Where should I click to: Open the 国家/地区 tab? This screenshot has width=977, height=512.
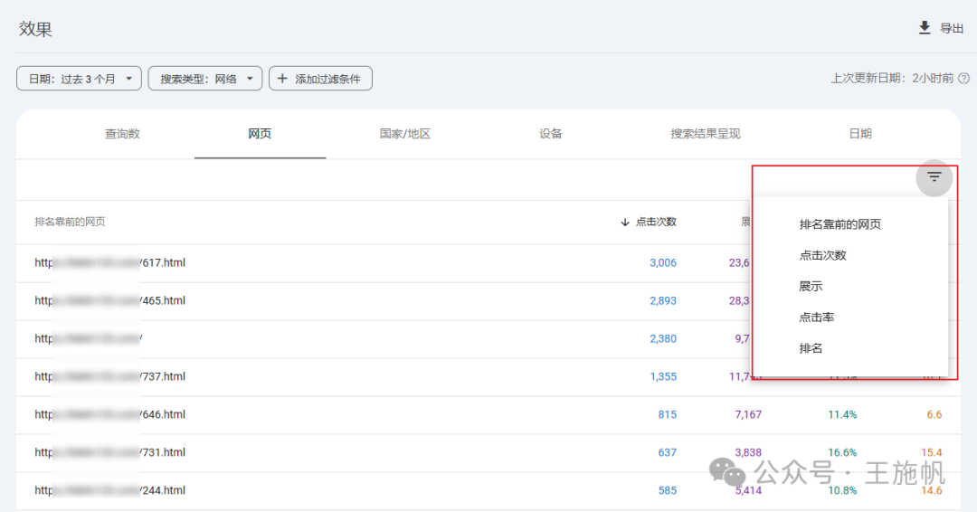coord(405,134)
